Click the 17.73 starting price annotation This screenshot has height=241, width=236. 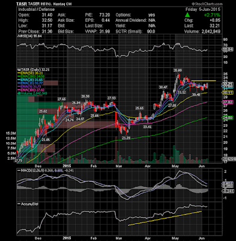(18, 161)
